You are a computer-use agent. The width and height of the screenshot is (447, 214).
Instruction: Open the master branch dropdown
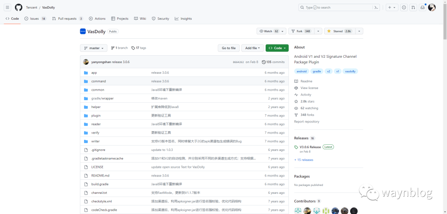[x=94, y=48]
